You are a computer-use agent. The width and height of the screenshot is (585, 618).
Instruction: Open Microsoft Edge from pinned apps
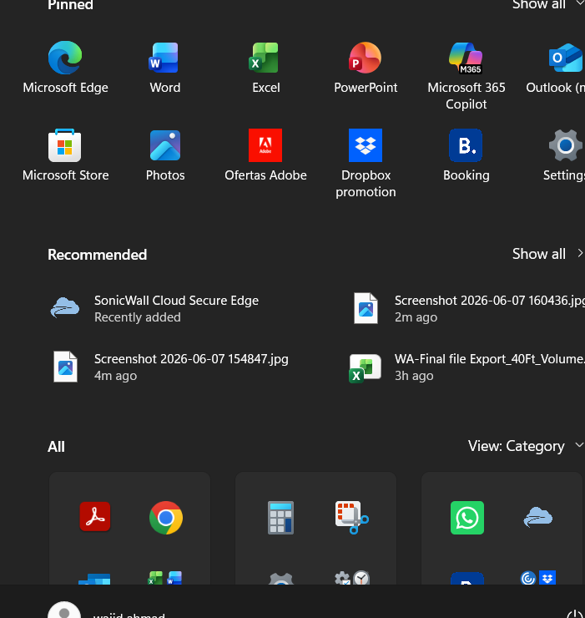(65, 68)
